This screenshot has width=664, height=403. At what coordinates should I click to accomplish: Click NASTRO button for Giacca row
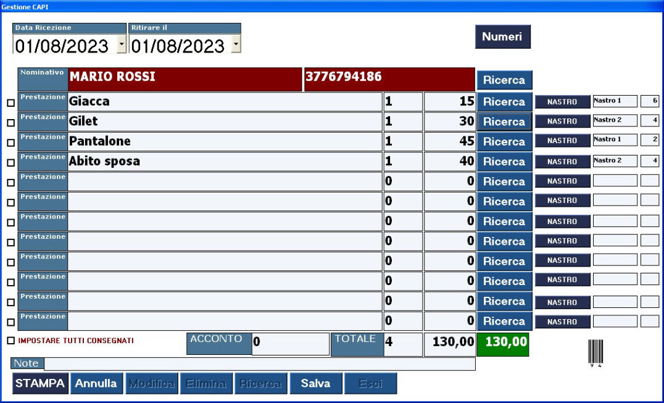point(562,102)
